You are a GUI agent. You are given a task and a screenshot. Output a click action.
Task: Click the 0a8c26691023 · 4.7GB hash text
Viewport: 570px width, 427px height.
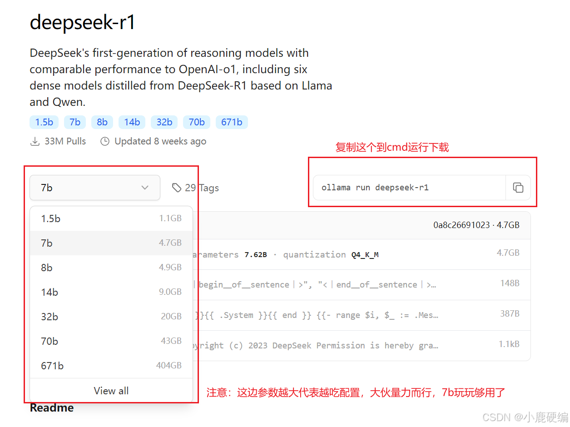pyautogui.click(x=476, y=225)
